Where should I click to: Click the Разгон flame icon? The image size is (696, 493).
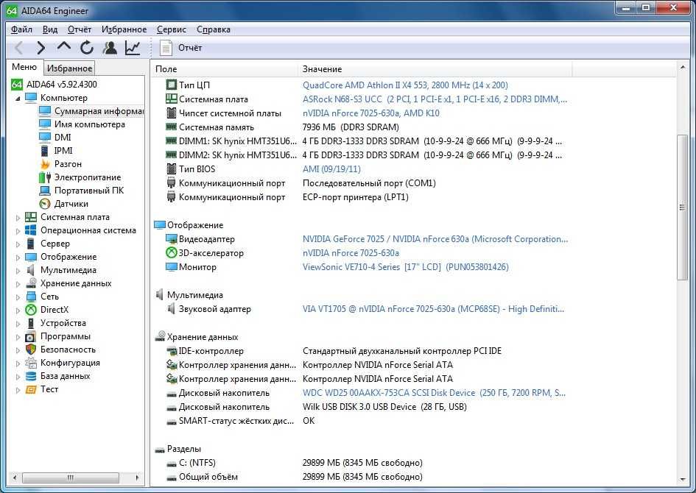tap(45, 164)
